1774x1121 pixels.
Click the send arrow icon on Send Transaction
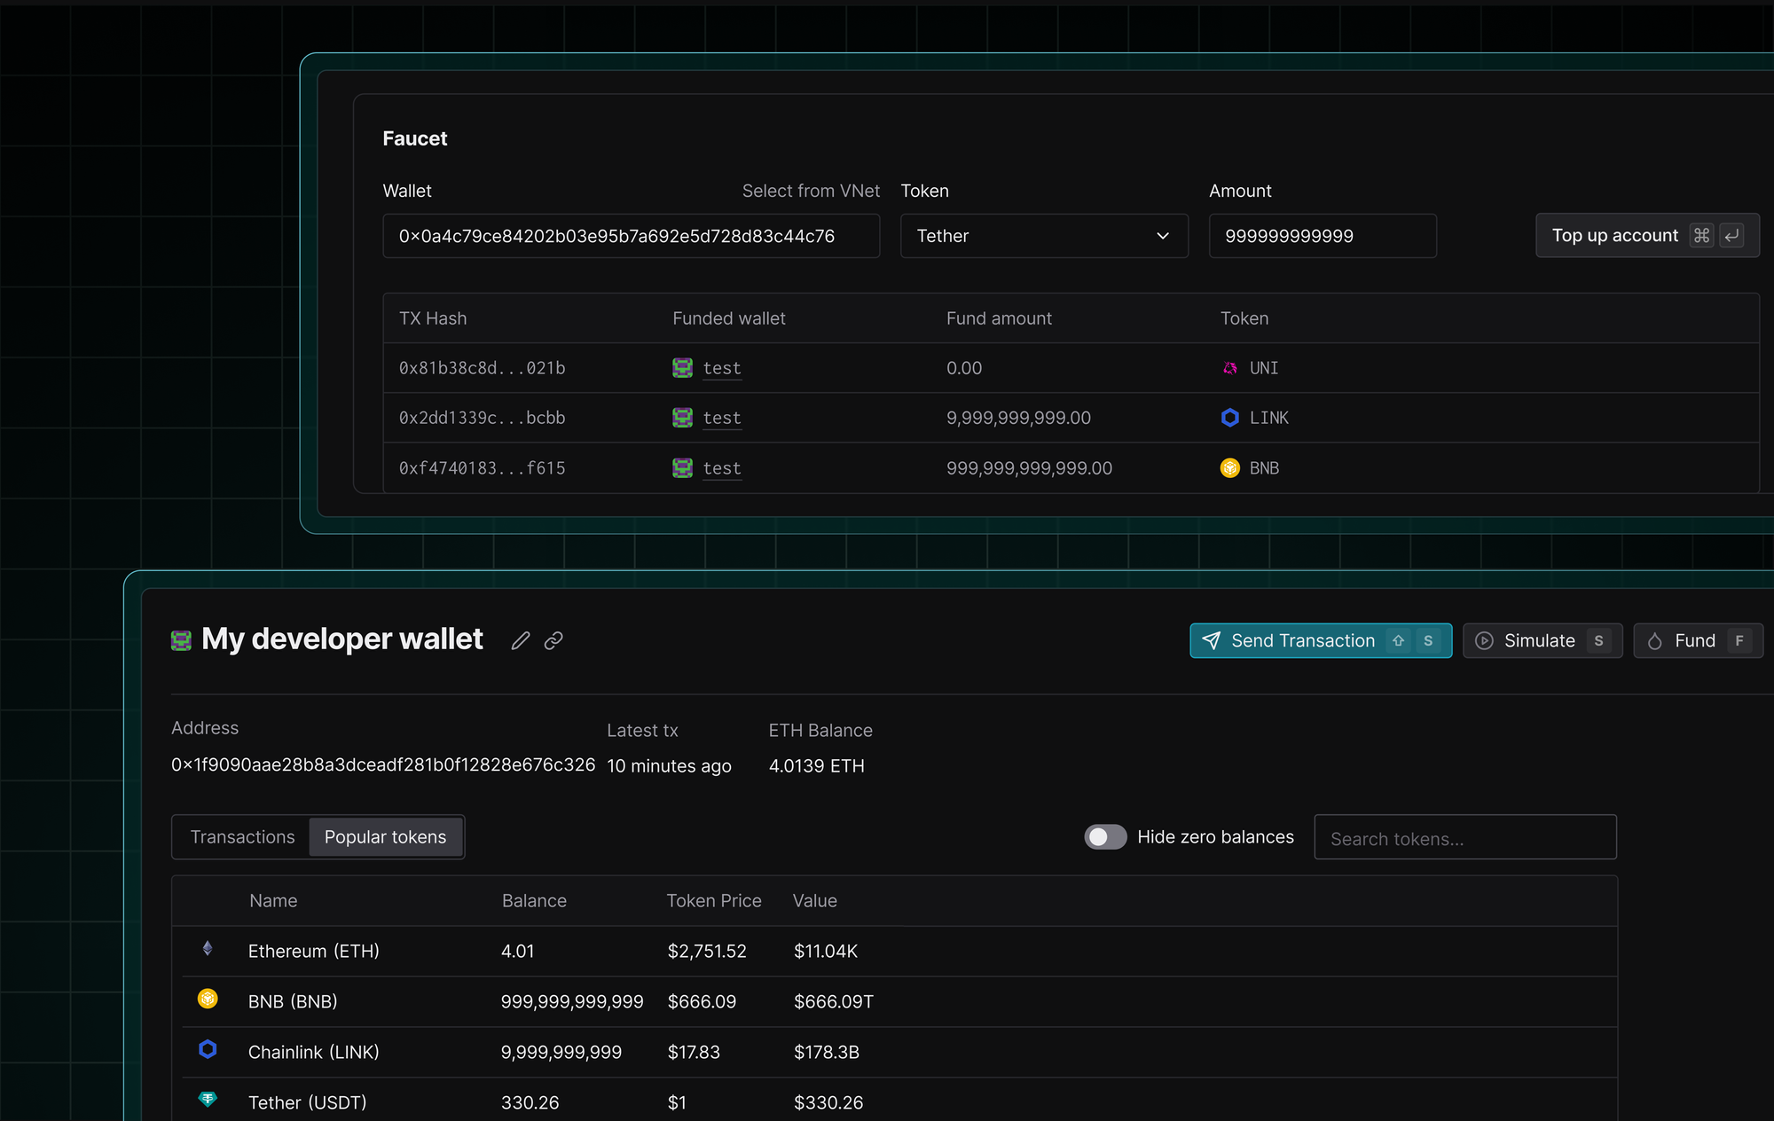(x=1212, y=640)
